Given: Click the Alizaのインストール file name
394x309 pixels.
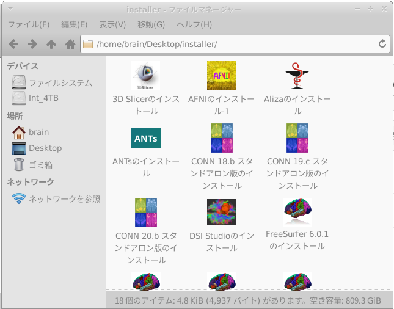Looking at the screenshot, I should click(x=297, y=105).
